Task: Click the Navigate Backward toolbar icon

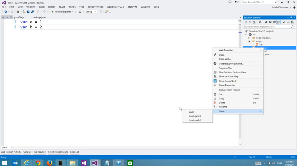Action: [6, 12]
